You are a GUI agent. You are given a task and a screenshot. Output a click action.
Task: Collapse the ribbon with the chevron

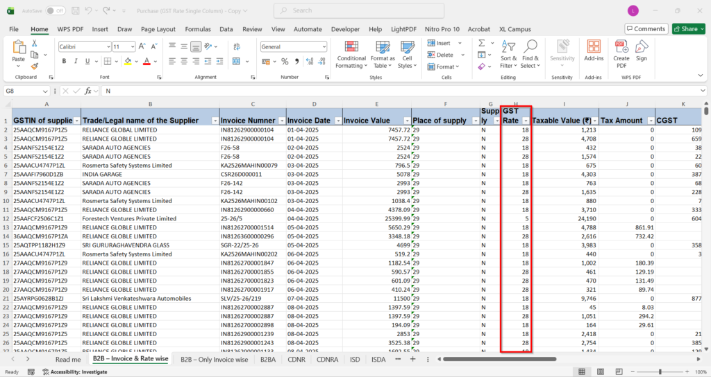[x=700, y=76]
